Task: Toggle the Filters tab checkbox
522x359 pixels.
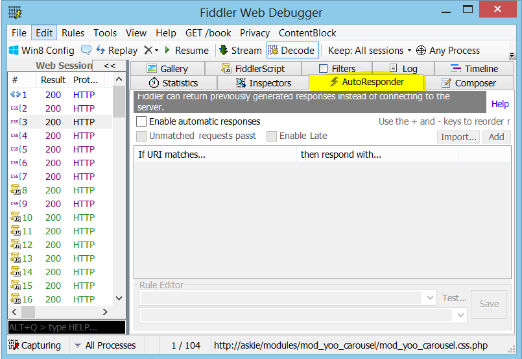Action: pos(323,68)
